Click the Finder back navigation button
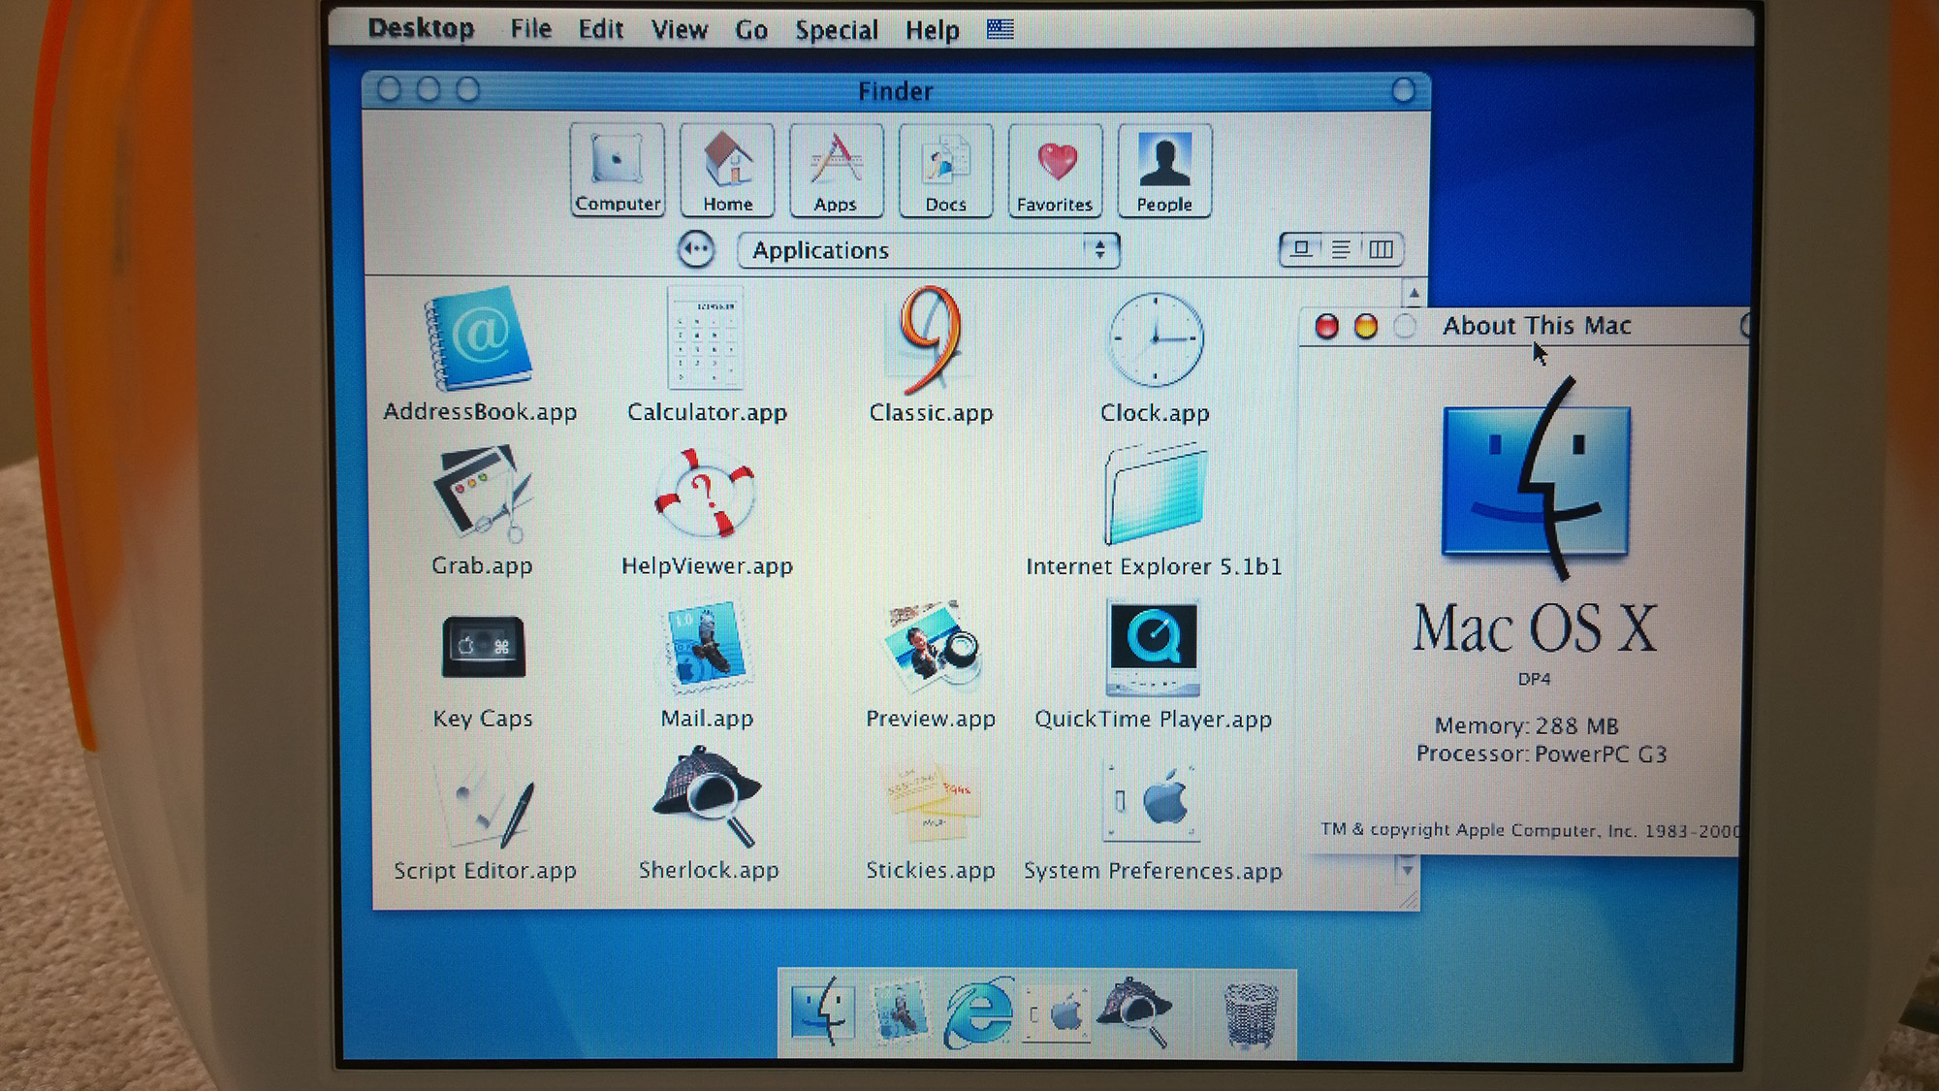This screenshot has width=1939, height=1091. [x=696, y=249]
